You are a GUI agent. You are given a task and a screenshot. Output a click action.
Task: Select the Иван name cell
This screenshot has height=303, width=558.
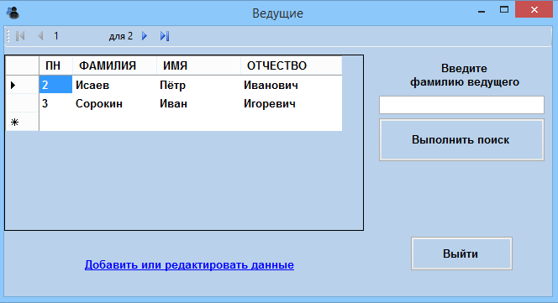tap(198, 103)
